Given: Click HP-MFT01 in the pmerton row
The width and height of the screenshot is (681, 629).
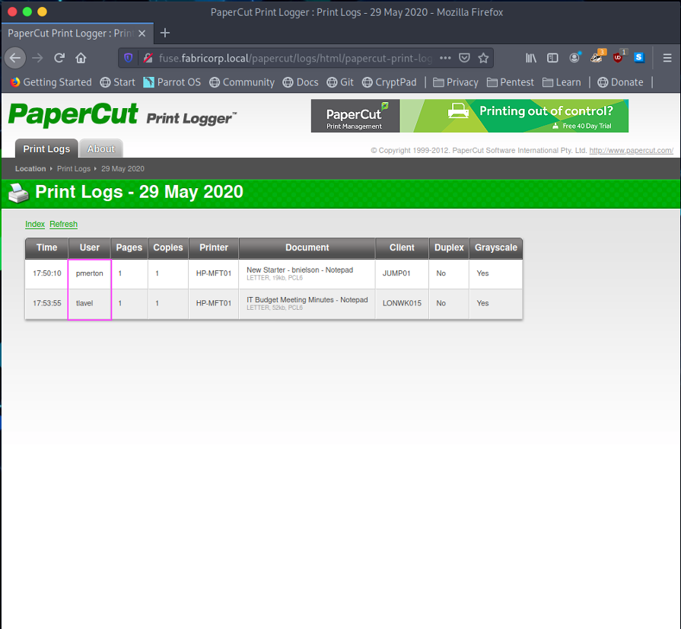Looking at the screenshot, I should (x=214, y=273).
